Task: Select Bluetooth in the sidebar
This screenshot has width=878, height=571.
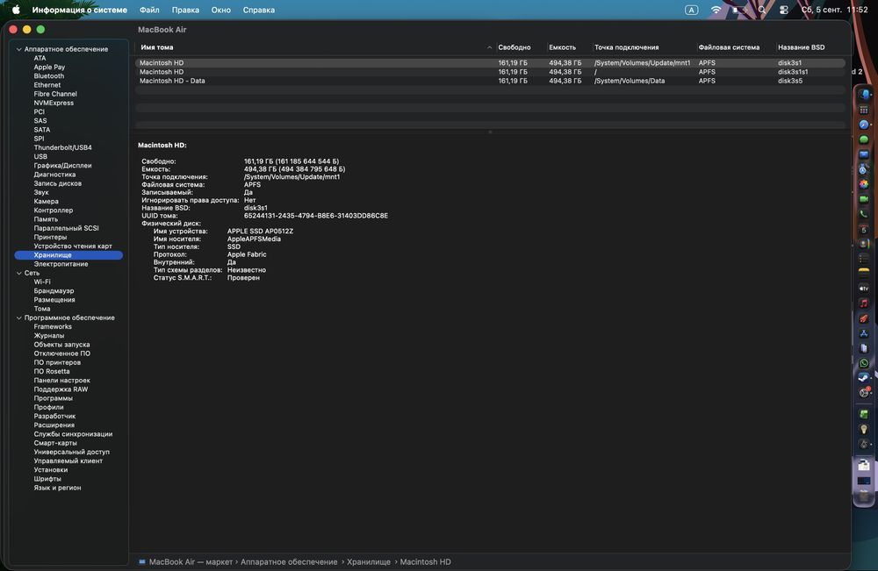Action: pos(48,76)
